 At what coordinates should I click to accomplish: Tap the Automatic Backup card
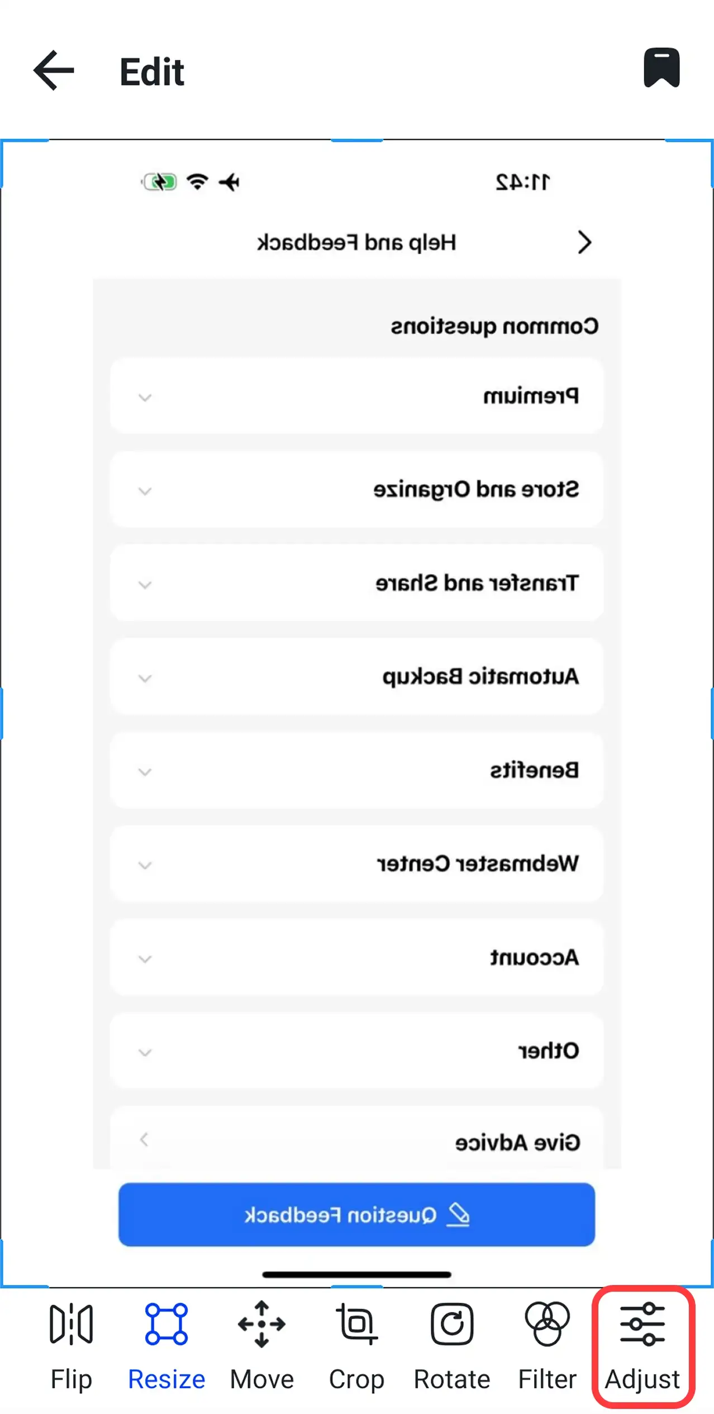coord(358,677)
